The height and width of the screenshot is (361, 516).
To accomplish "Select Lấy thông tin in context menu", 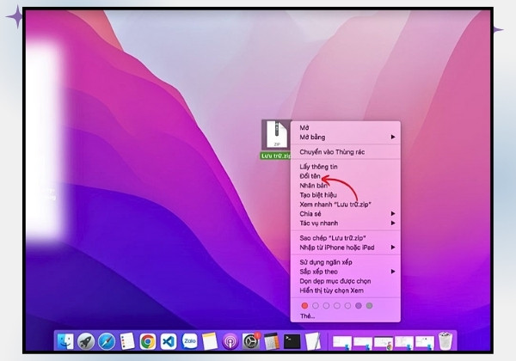I will click(318, 167).
